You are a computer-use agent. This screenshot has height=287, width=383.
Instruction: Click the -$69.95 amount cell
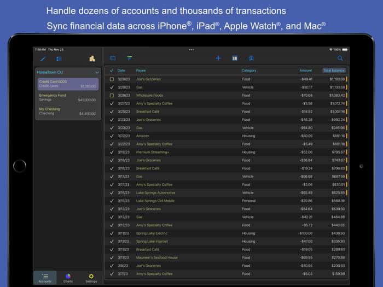point(307,257)
